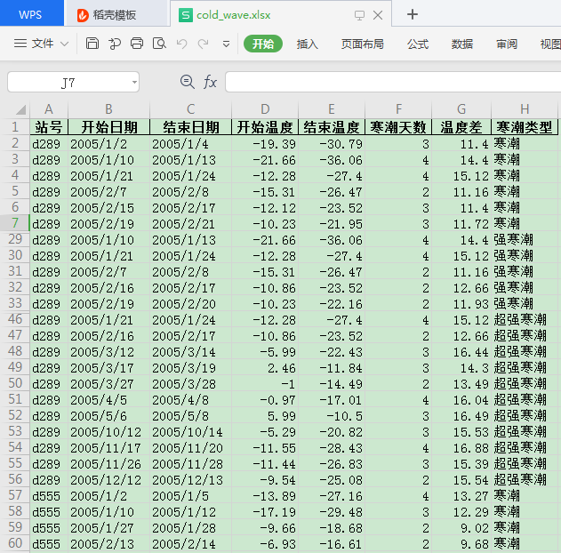Select column D header
Viewport: 561px width, 553px height.
(x=265, y=109)
